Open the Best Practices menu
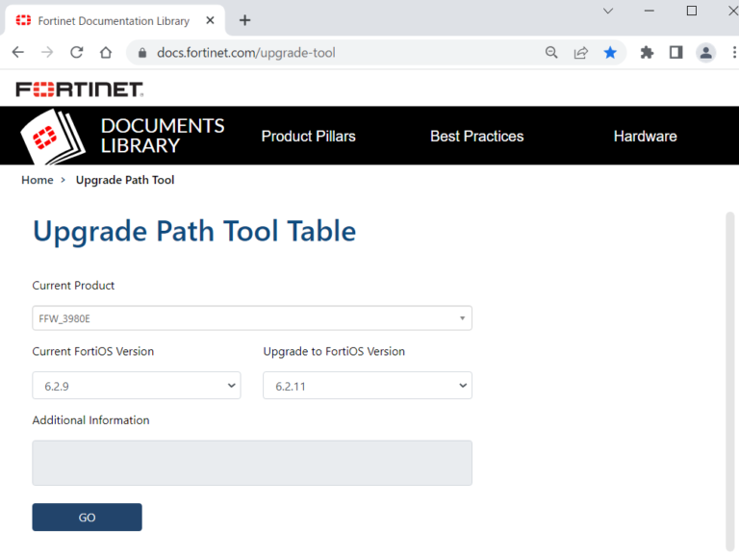 (476, 137)
